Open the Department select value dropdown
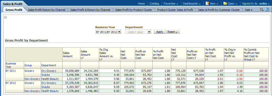The image size is (272, 96). tap(149, 32)
